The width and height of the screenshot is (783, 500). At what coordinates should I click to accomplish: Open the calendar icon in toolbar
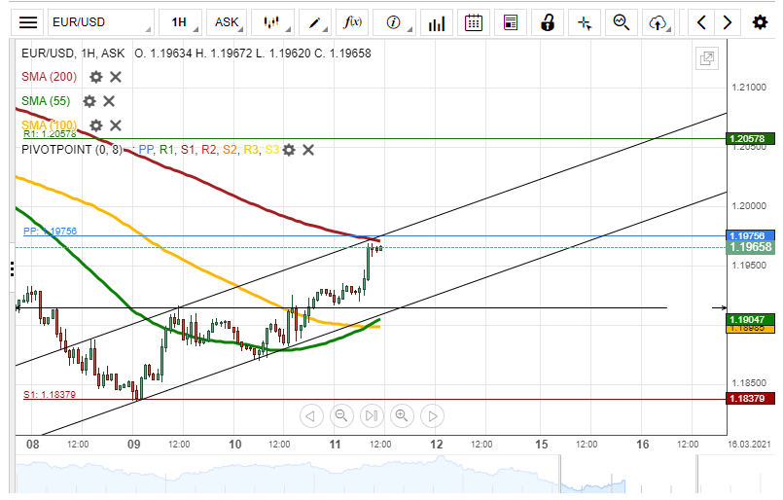(474, 22)
